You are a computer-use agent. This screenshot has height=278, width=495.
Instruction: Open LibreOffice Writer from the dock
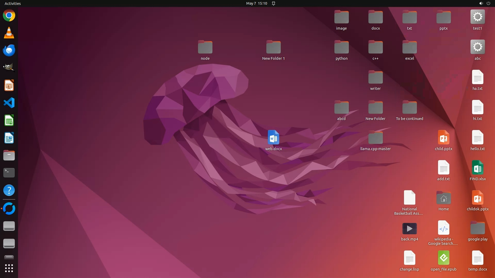(9, 138)
